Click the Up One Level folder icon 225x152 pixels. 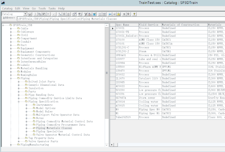119,14
